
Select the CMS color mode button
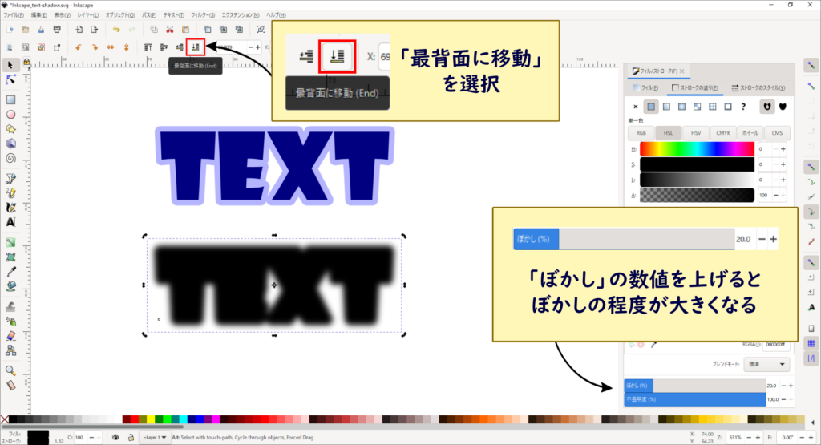pos(777,133)
